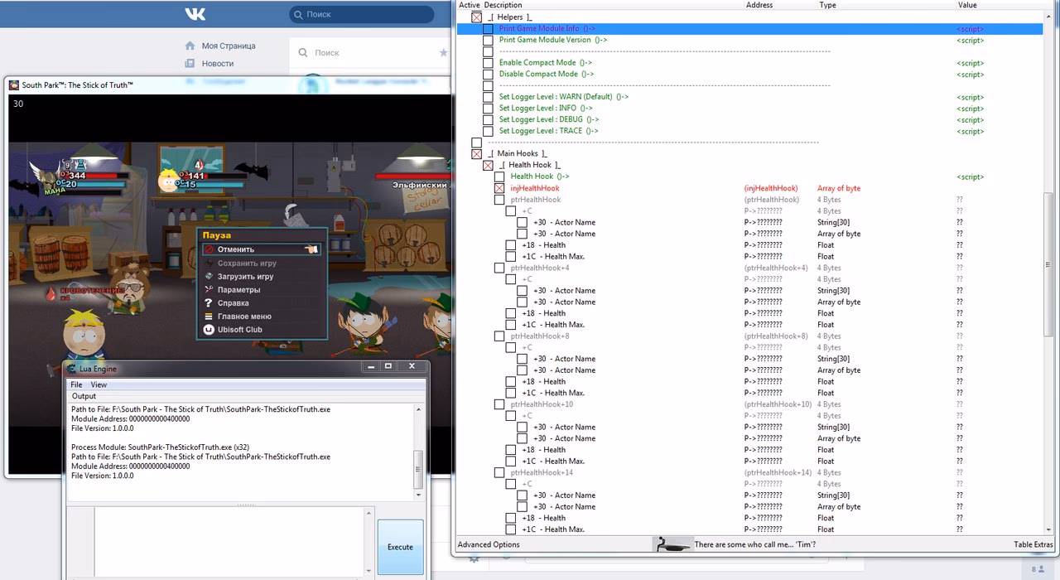Image resolution: width=1060 pixels, height=580 pixels.
Task: Activate the Print Game Module Version checkbox
Action: (488, 40)
